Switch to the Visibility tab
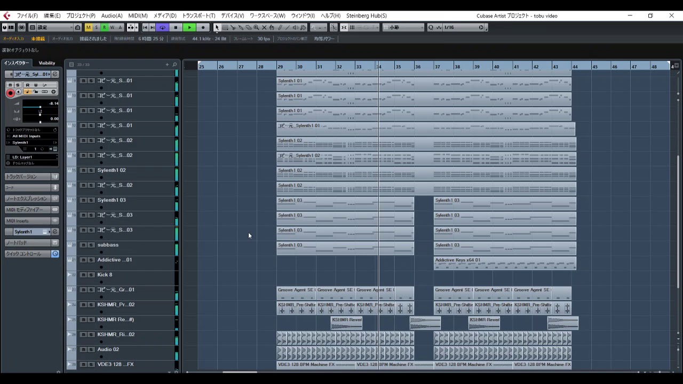 pos(47,63)
